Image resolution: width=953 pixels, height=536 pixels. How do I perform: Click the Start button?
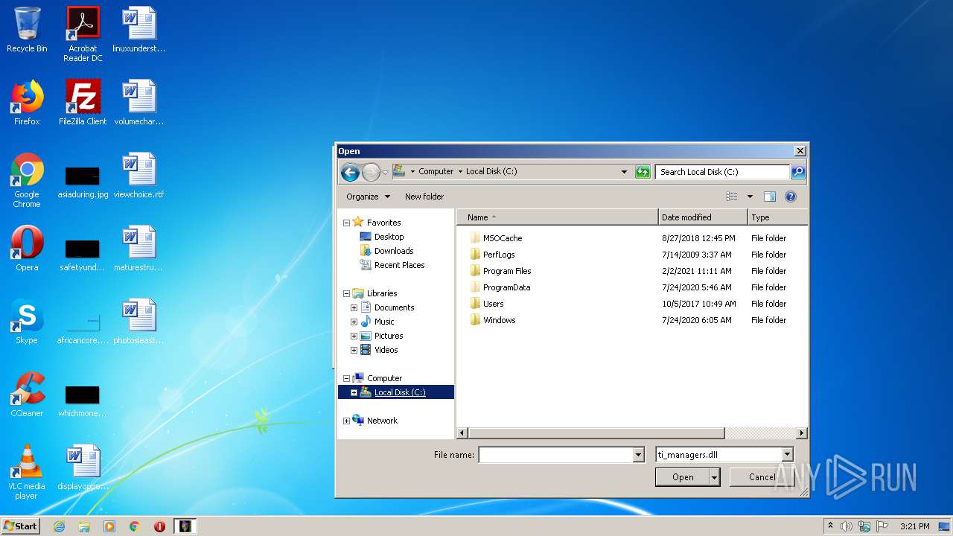point(21,526)
